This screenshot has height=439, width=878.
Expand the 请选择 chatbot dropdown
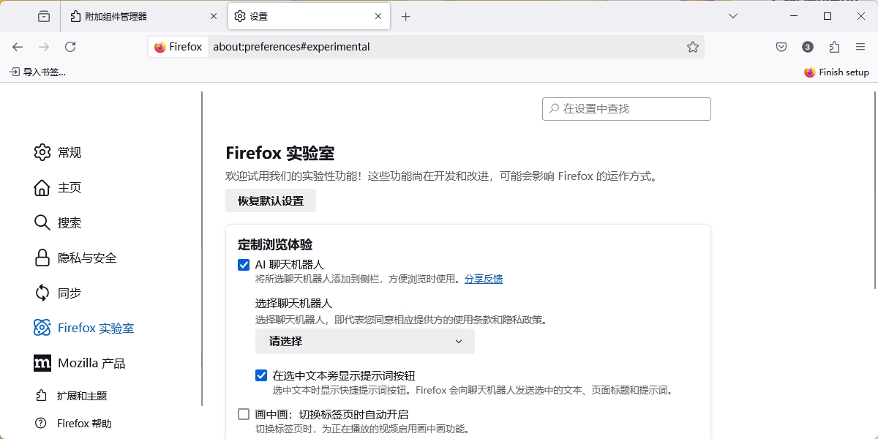pos(364,342)
